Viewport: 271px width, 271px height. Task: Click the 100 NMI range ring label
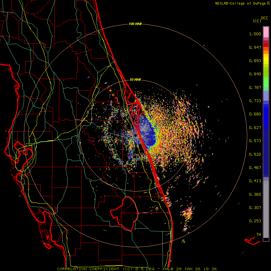click(x=135, y=24)
